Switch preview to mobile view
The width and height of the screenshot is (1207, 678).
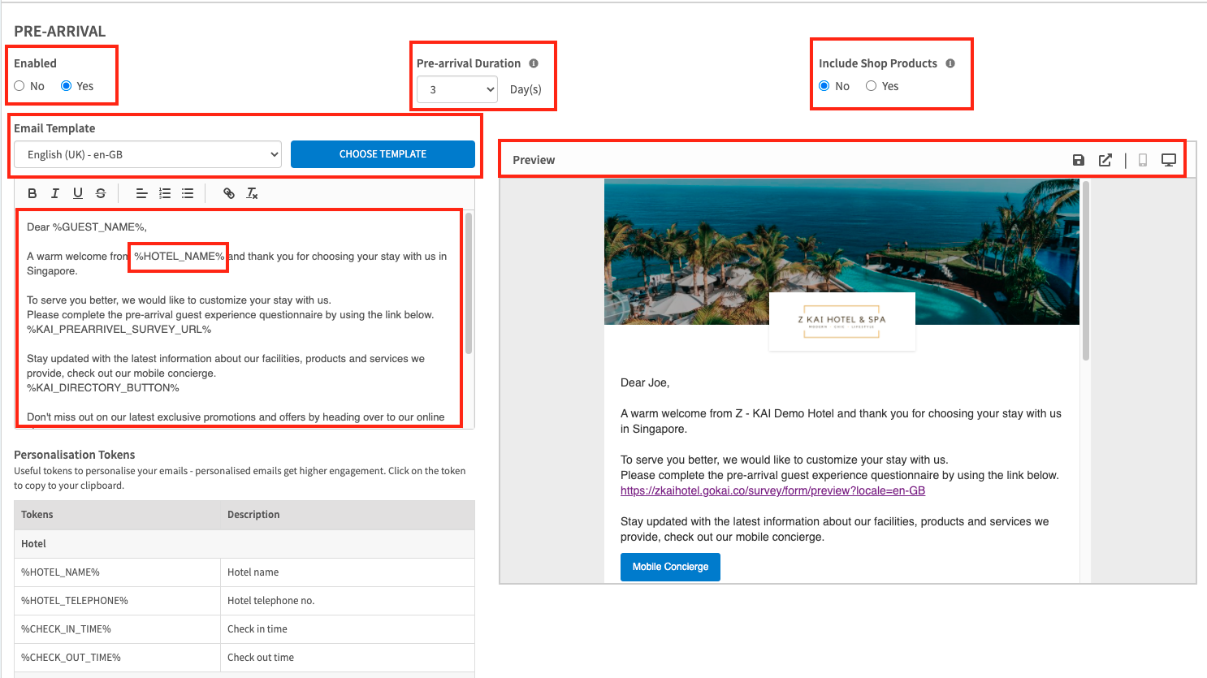coord(1143,160)
